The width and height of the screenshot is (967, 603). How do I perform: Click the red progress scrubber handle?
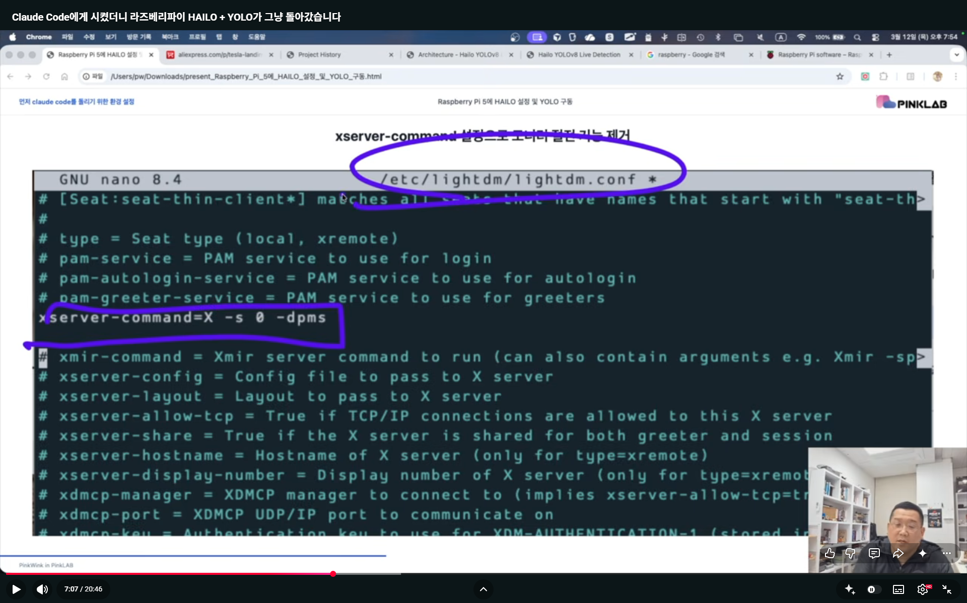(333, 574)
